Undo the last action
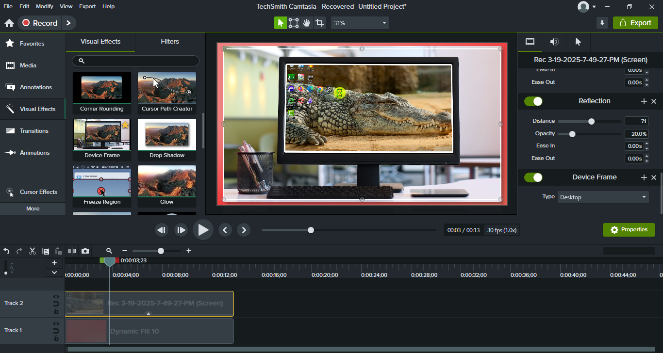Image resolution: width=663 pixels, height=353 pixels. click(6, 251)
